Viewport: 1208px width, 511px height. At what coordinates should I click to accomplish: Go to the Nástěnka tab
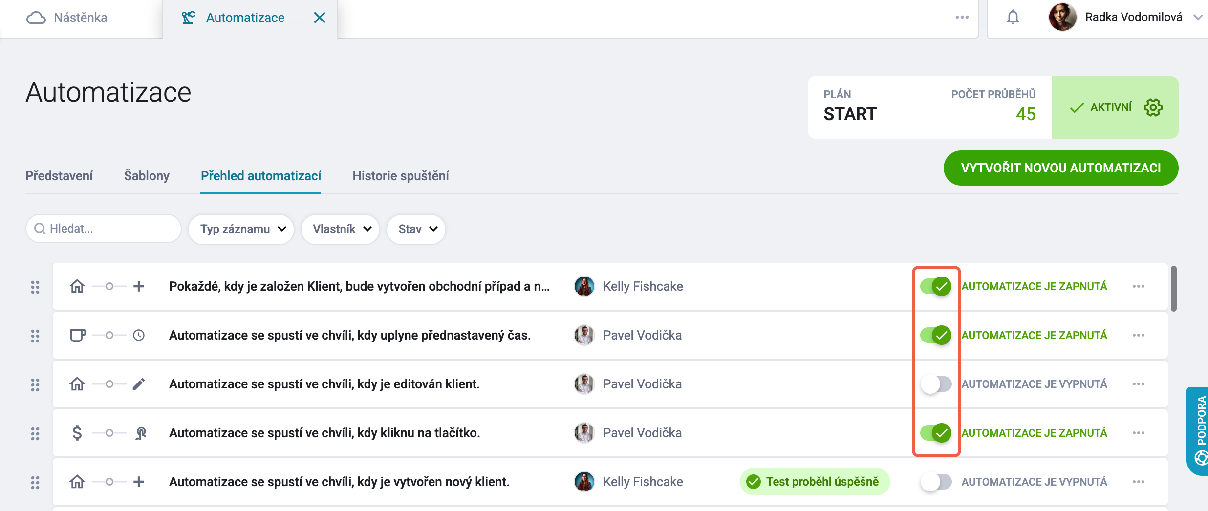(x=81, y=18)
